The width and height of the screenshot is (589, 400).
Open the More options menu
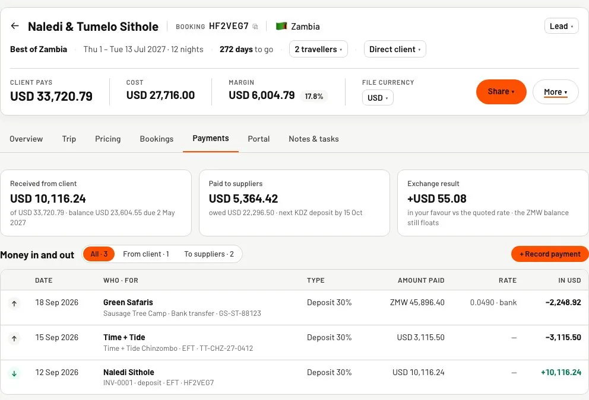pyautogui.click(x=555, y=92)
